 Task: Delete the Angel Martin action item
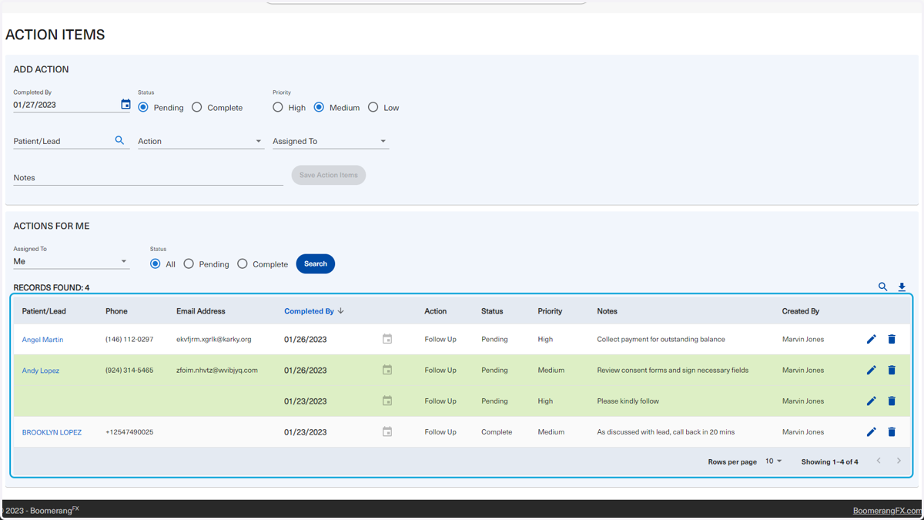pos(892,339)
